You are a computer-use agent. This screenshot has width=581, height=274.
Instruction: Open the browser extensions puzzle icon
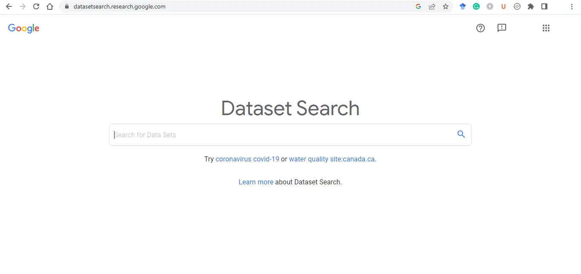click(531, 6)
